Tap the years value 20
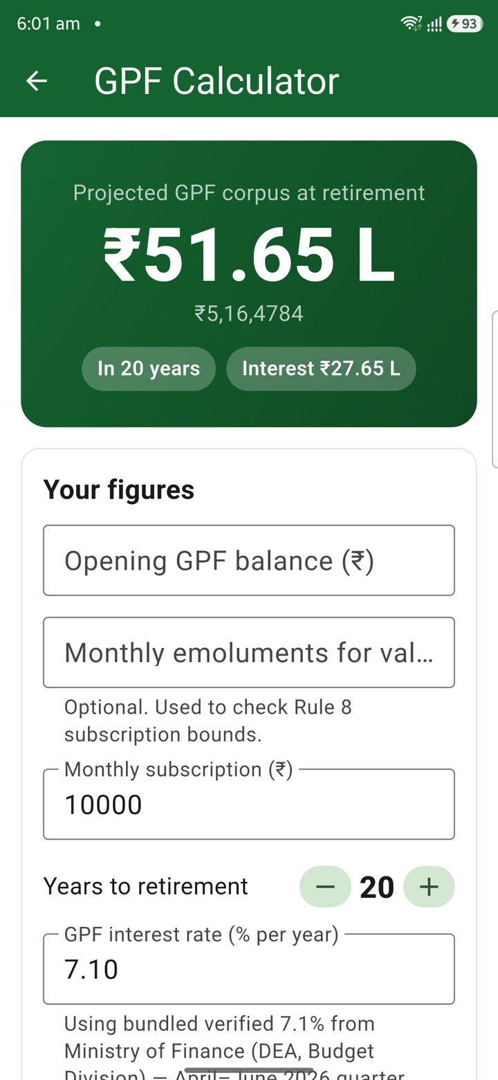 coord(377,888)
